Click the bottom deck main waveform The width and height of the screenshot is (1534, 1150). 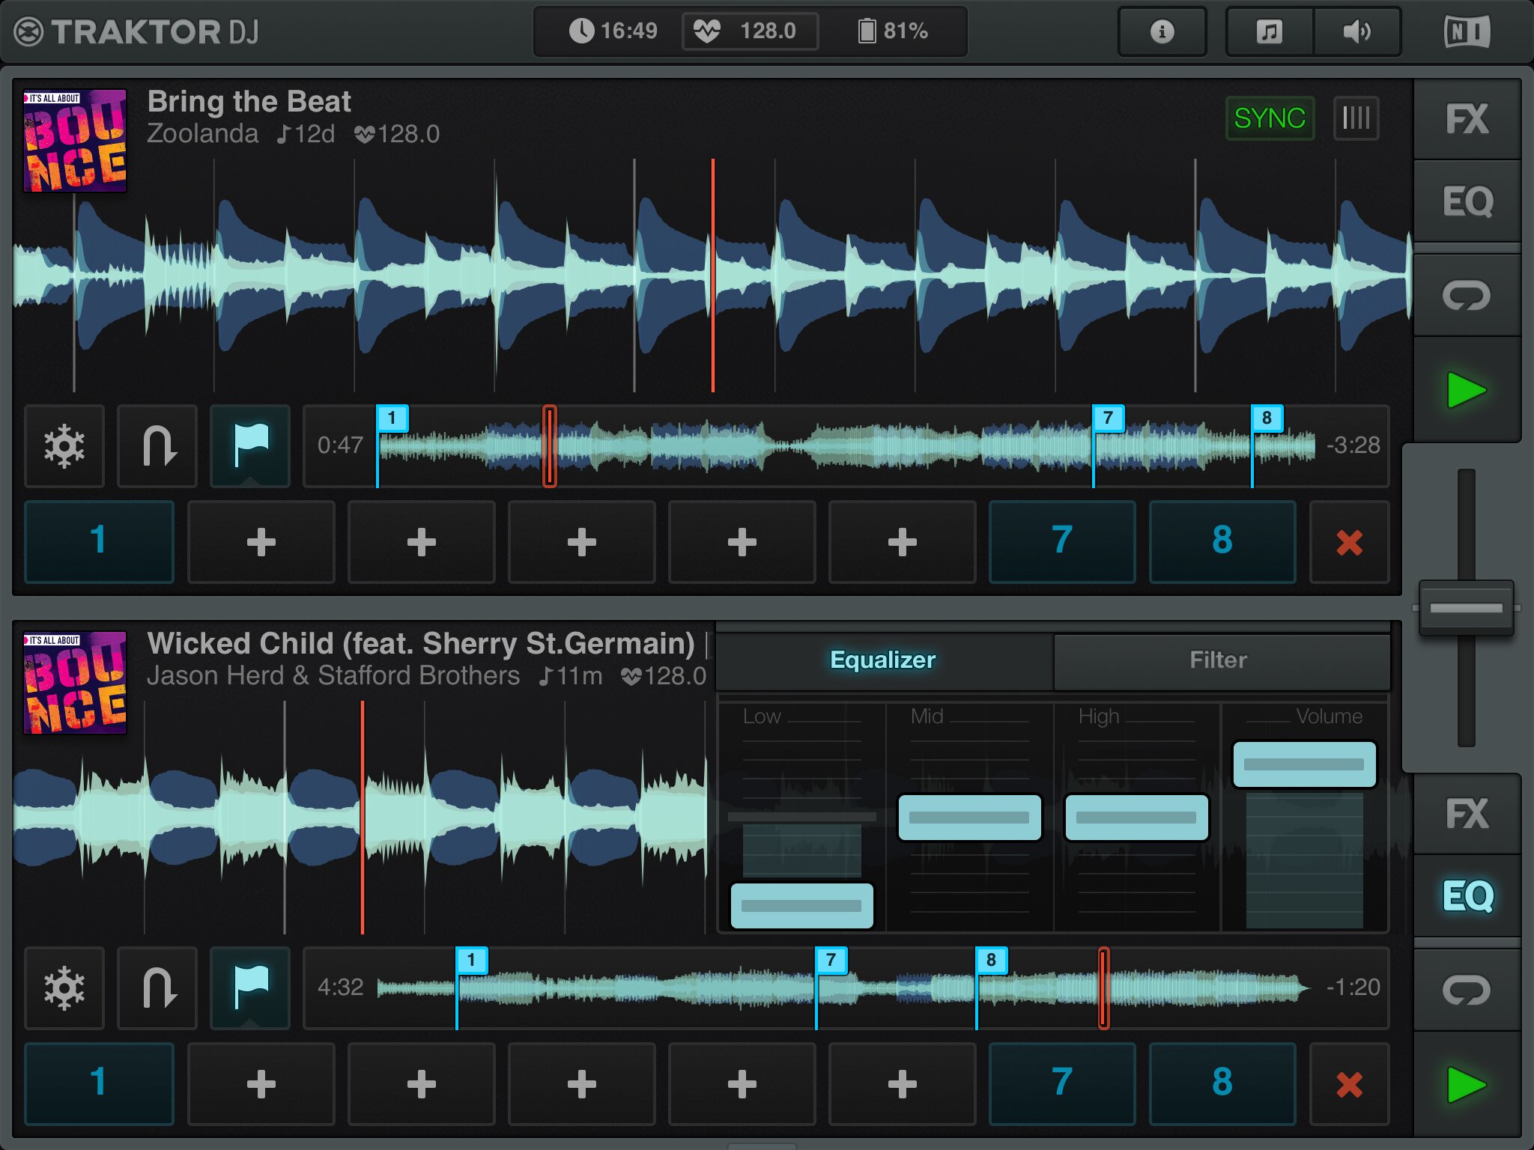[x=360, y=818]
